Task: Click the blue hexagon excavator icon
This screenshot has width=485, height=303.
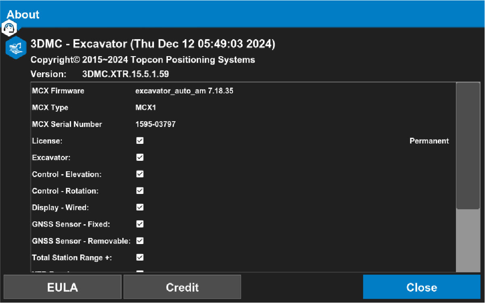Action: tap(15, 47)
